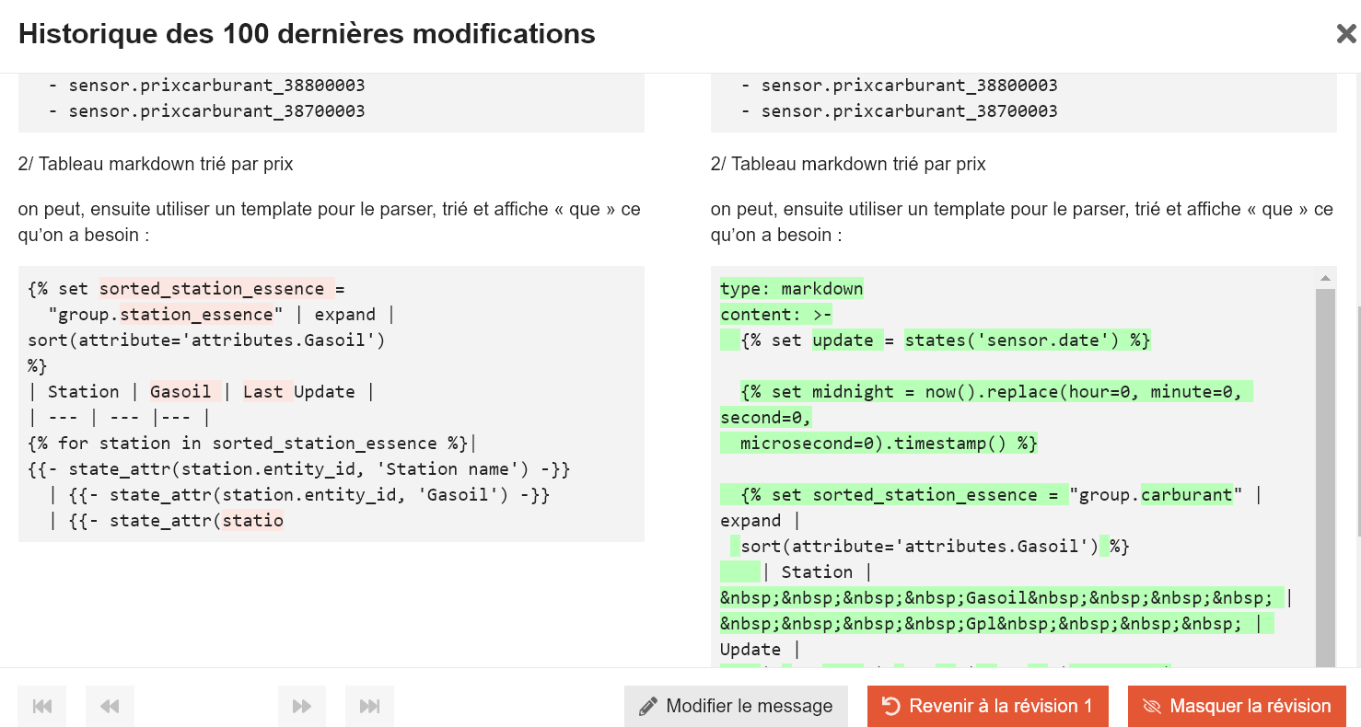1361x727 pixels.
Task: Click the 'type: markdown' line in right code
Action: pyautogui.click(x=792, y=289)
